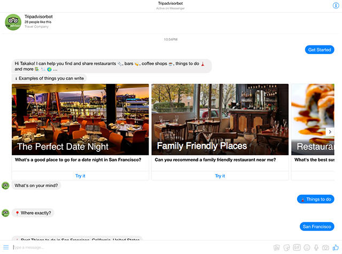Open the emoji smiley icon
The height and width of the screenshot is (254, 342).
coord(307,248)
